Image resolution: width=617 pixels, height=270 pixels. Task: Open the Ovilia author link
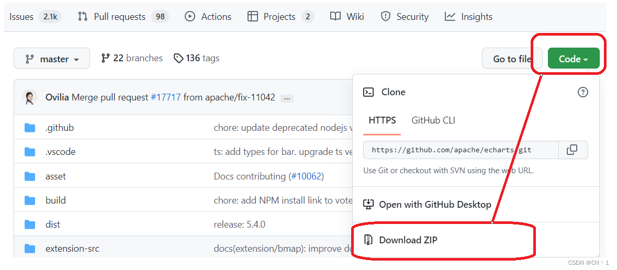click(x=58, y=97)
